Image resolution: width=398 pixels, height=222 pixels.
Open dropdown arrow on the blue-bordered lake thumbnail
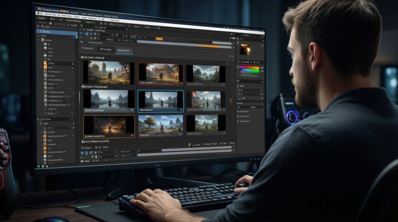point(180,110)
